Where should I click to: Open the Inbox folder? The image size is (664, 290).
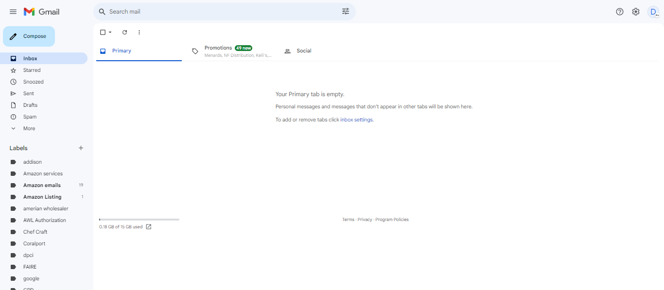click(x=44, y=58)
